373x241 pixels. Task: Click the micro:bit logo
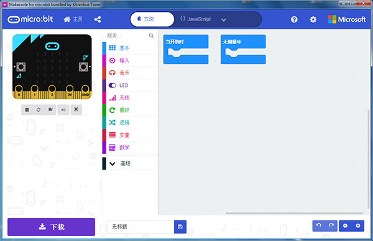pyautogui.click(x=30, y=19)
